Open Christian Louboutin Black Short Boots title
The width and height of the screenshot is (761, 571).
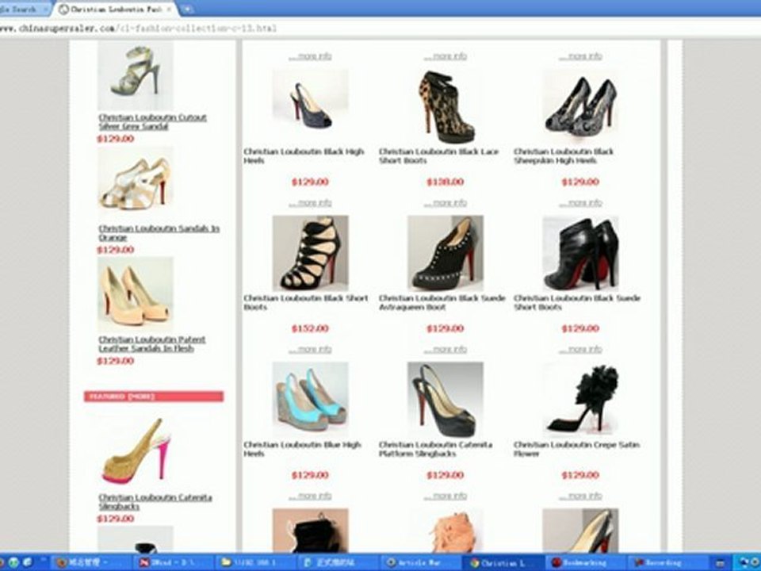coord(306,302)
